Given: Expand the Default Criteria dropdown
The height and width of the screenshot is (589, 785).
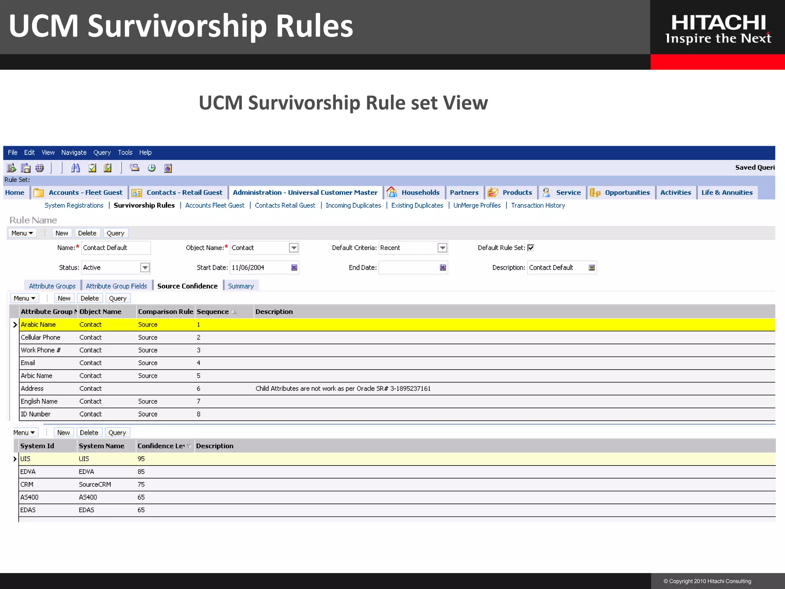Looking at the screenshot, I should pyautogui.click(x=442, y=248).
